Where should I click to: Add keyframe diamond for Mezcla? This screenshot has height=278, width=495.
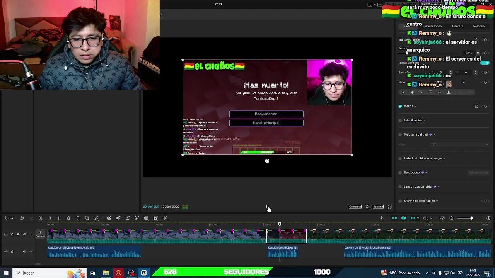(x=485, y=106)
